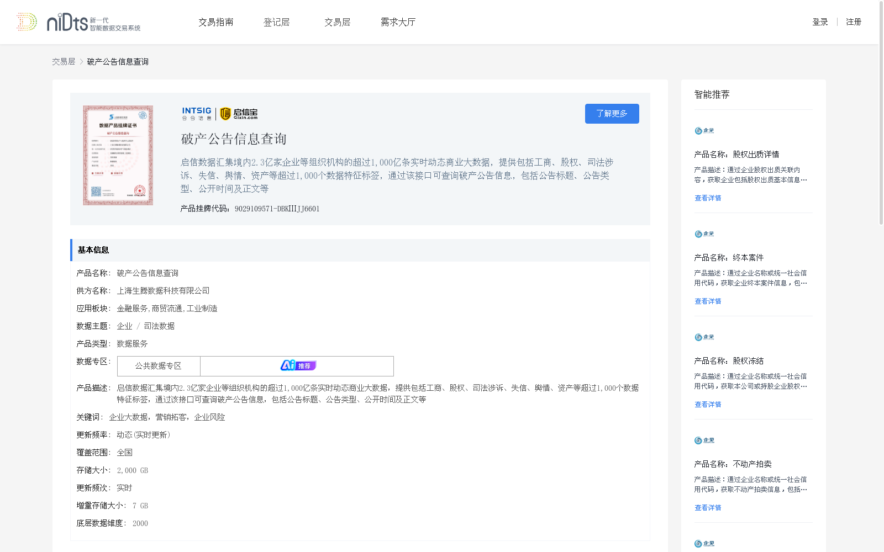Click the 了解更多 button

(612, 114)
